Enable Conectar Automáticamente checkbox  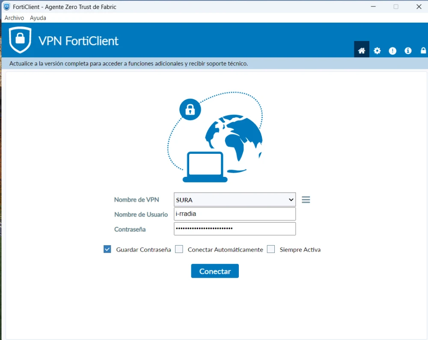pos(179,249)
